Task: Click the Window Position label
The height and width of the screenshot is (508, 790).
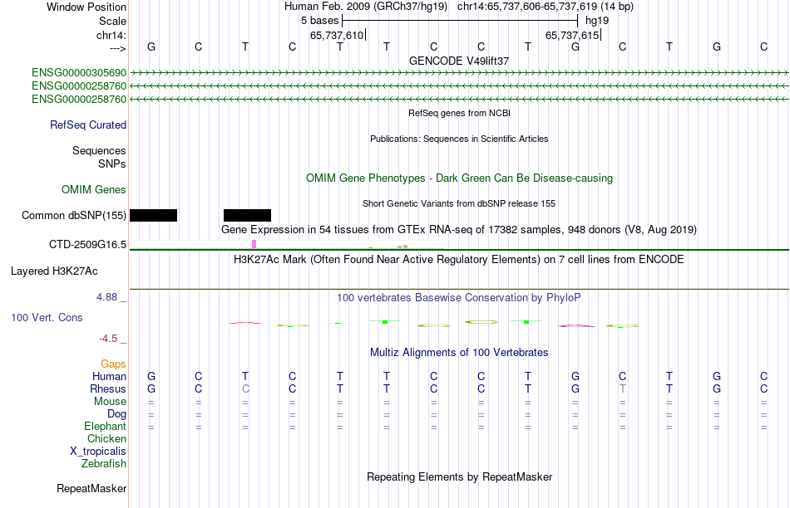Action: [86, 7]
